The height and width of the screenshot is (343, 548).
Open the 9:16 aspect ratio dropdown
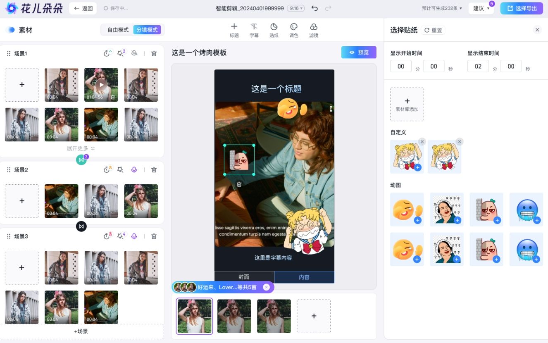[x=295, y=8]
